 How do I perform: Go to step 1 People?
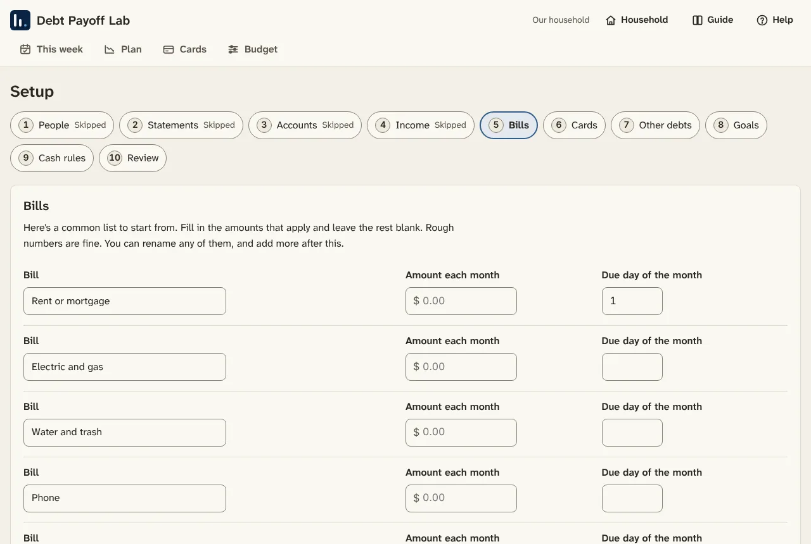tap(62, 125)
